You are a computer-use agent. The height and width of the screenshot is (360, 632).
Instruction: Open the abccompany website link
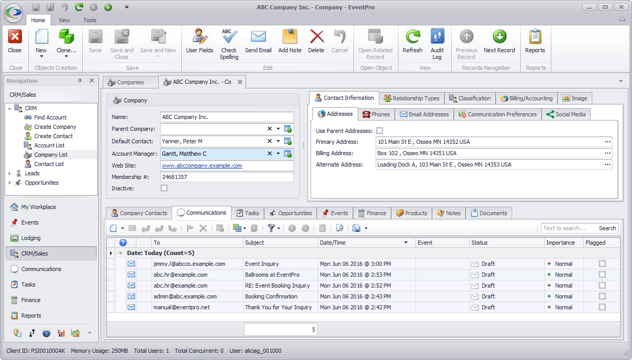point(202,166)
